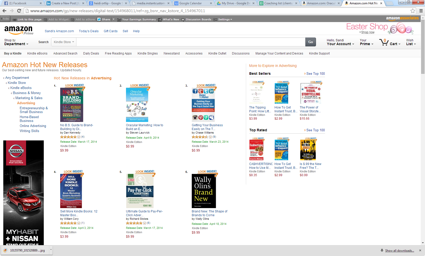Expand rating dropdown for No B.S. Guide book
425x256 pixels.
tap(79, 137)
